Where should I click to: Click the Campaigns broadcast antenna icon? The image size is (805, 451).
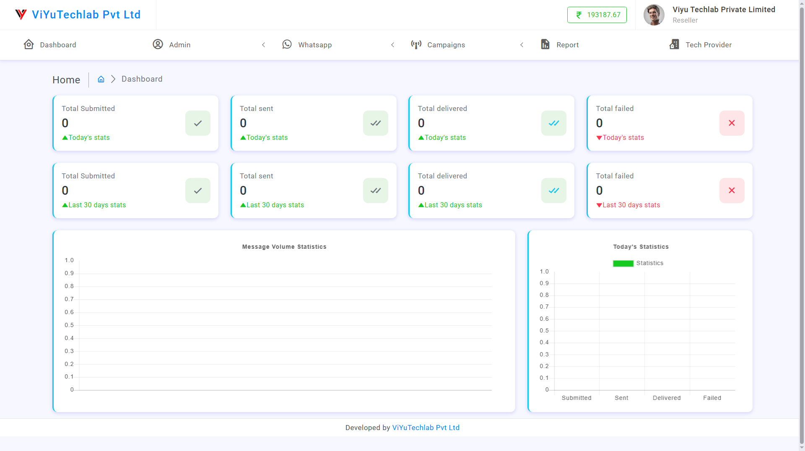tap(416, 44)
